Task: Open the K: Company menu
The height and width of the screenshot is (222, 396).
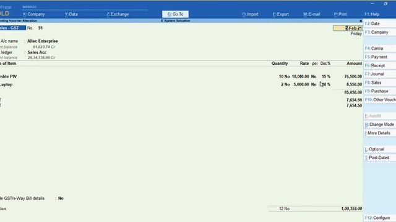Action: pyautogui.click(x=33, y=14)
